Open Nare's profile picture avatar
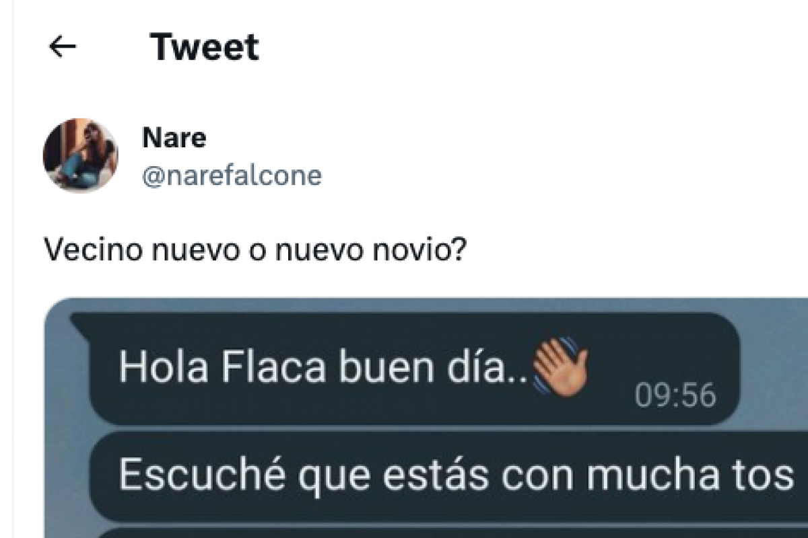 pos(81,155)
